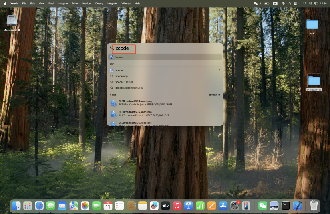The image size is (330, 214).
Task: Open the Debug menu
Action: coord(99,4)
